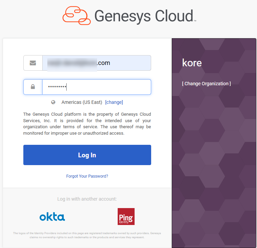
Task: Click the kore organization name
Action: tap(192, 63)
